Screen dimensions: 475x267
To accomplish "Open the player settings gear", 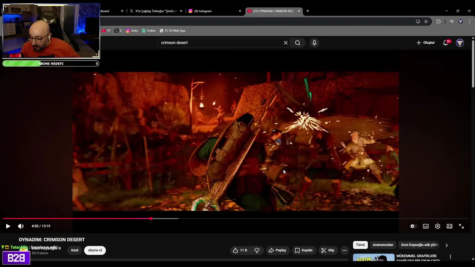I will click(438, 226).
